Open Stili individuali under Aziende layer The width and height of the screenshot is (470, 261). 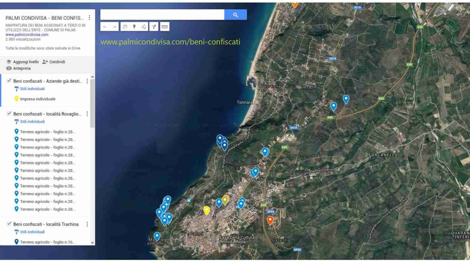tap(32, 89)
